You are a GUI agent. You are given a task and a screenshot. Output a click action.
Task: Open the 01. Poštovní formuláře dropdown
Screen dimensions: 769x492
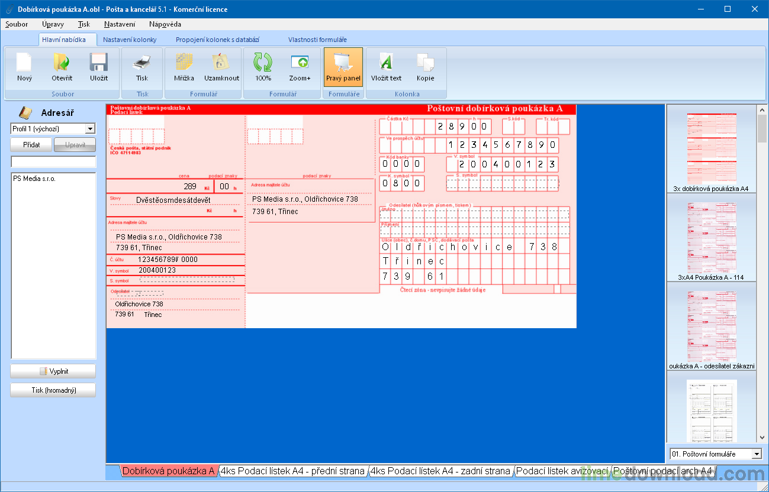756,454
